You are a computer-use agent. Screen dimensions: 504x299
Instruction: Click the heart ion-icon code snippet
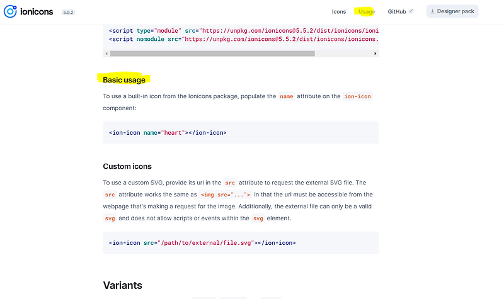pyautogui.click(x=168, y=133)
